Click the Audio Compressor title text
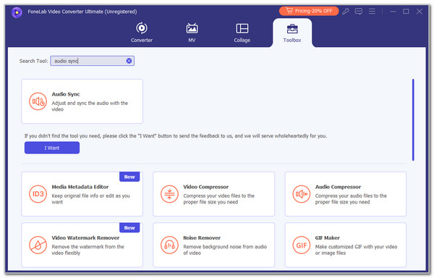The image size is (434, 278). pos(338,187)
